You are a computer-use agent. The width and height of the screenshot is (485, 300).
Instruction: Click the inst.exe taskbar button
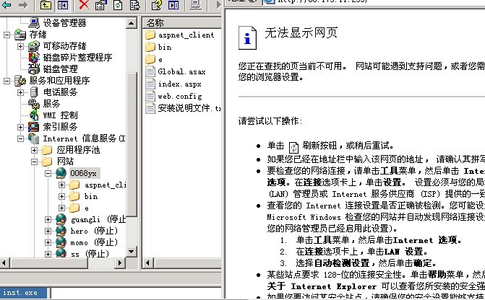tap(22, 293)
